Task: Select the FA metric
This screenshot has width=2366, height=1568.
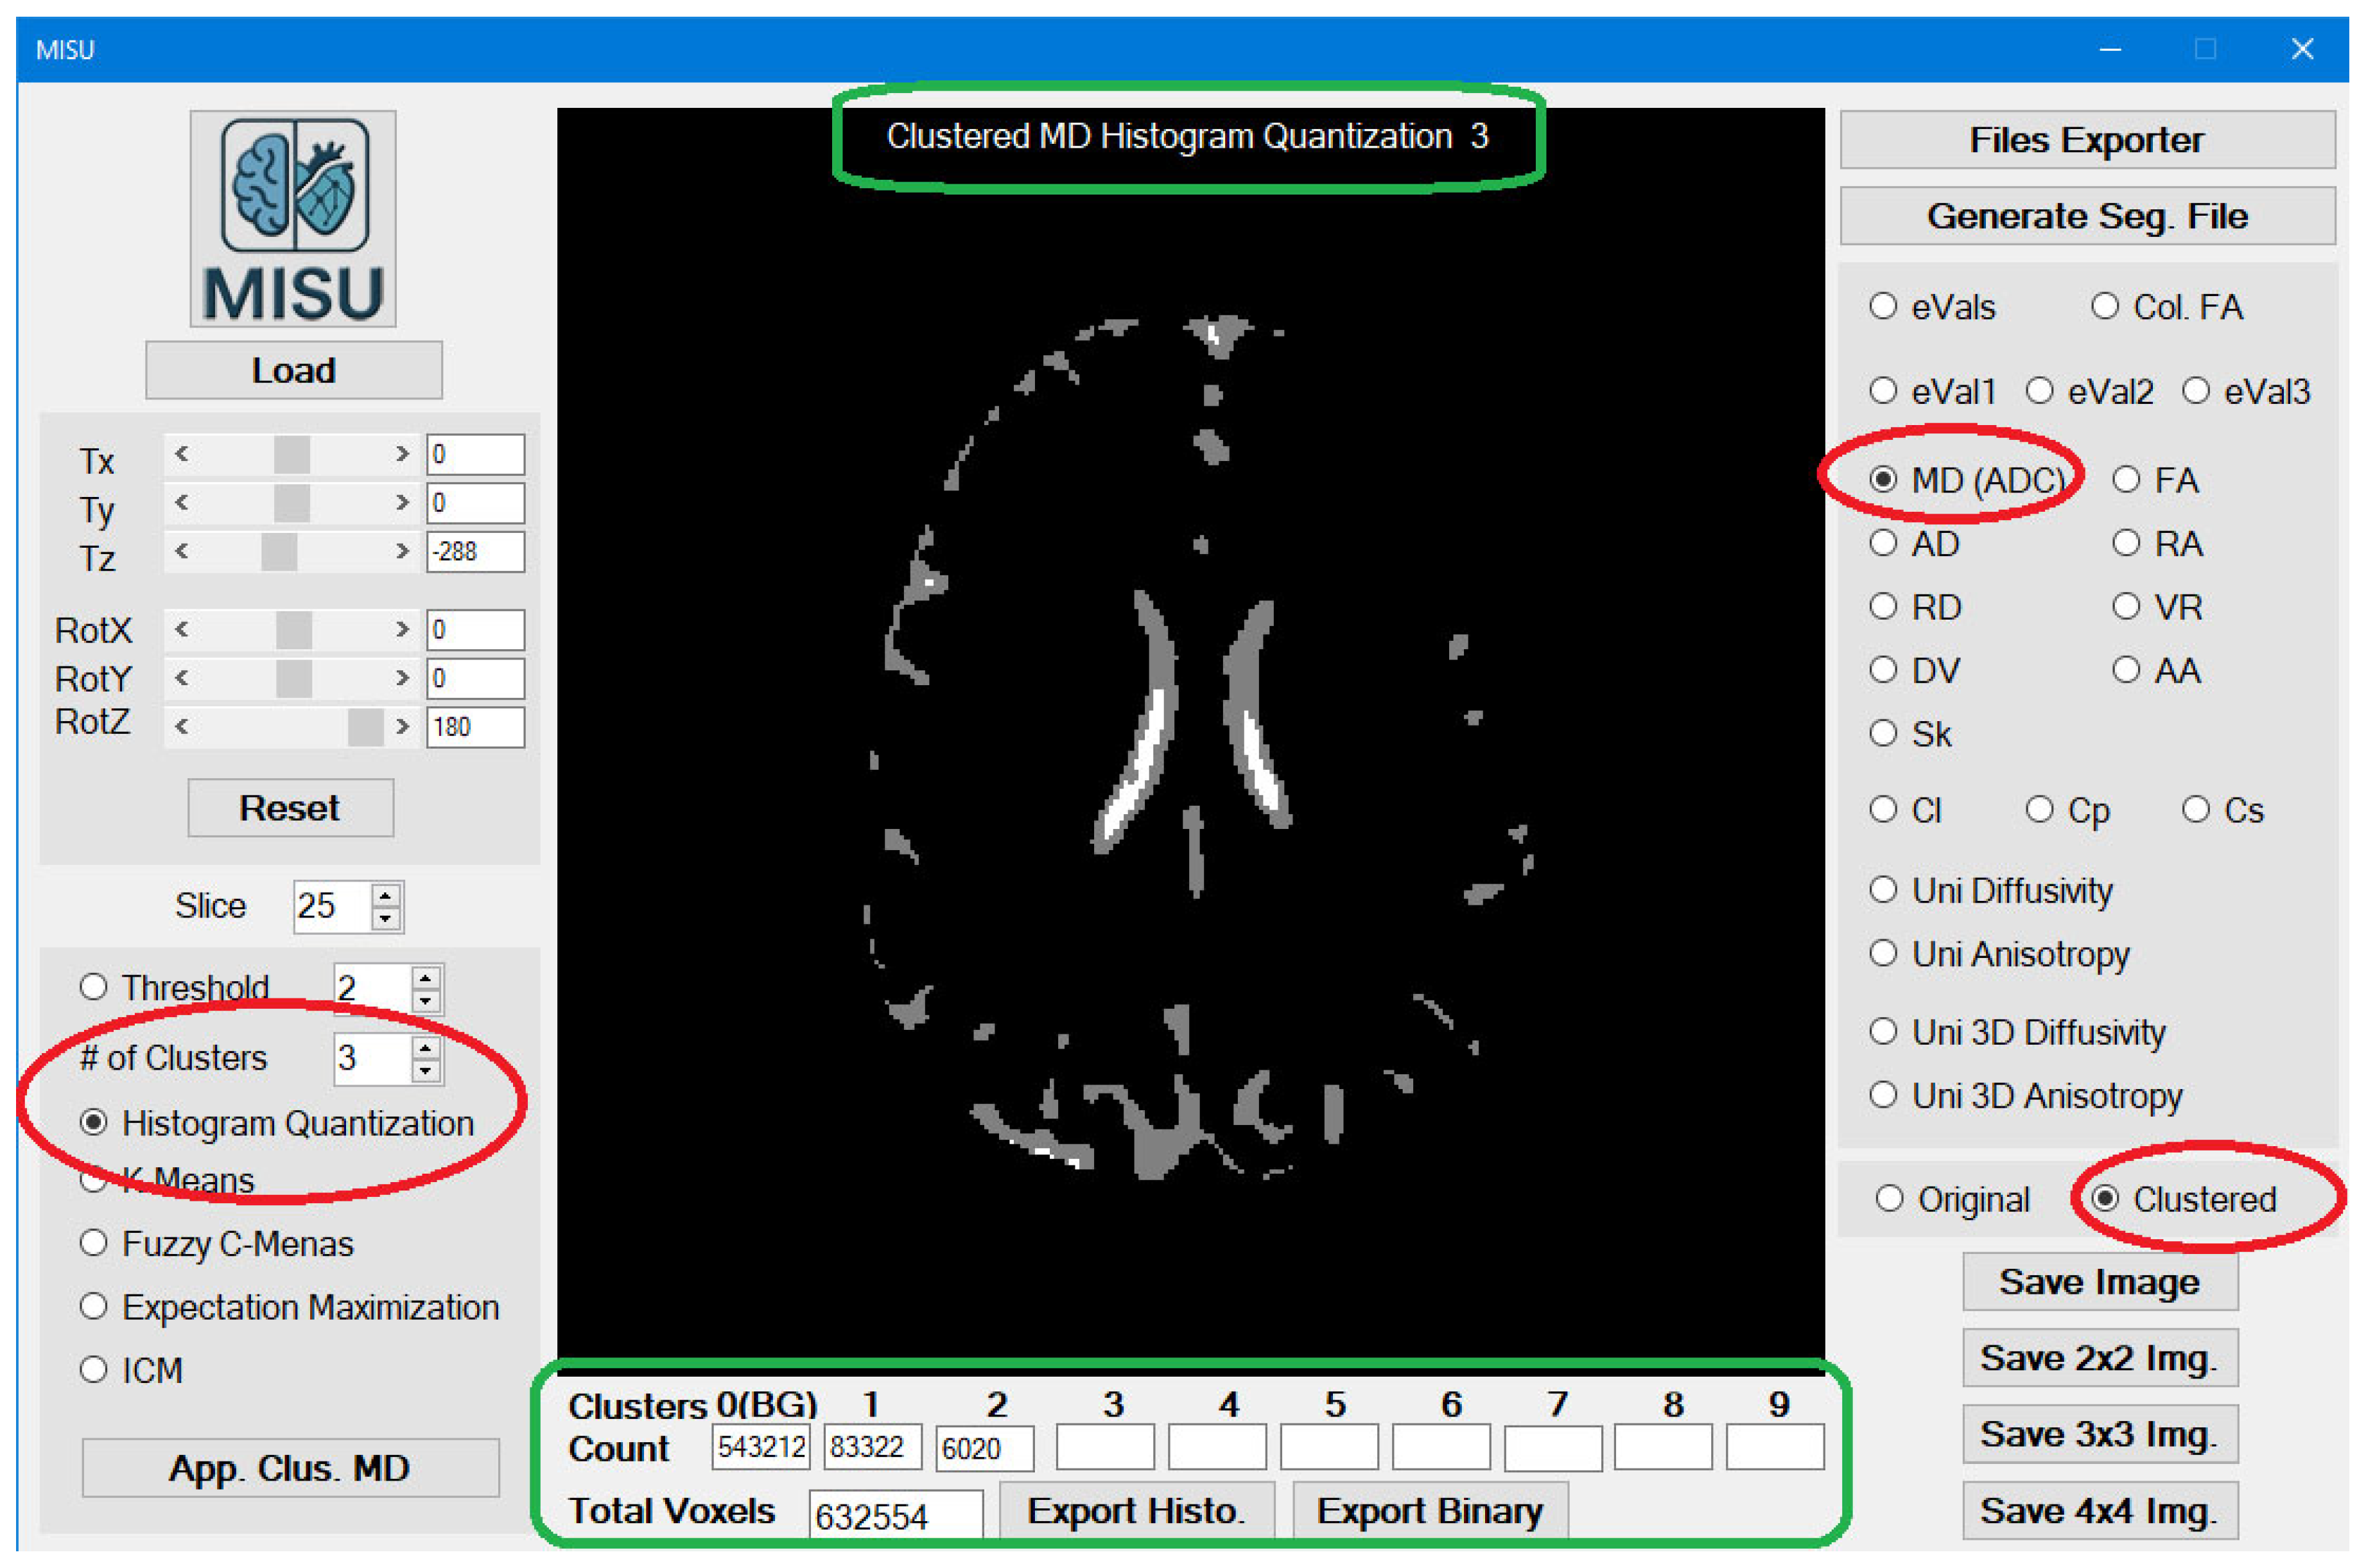Action: point(2126,480)
